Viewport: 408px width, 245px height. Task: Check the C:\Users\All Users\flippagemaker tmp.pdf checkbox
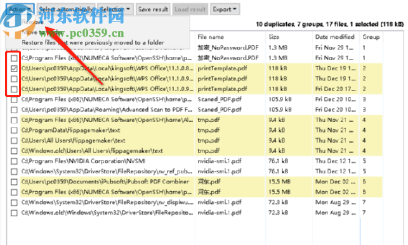[14, 141]
